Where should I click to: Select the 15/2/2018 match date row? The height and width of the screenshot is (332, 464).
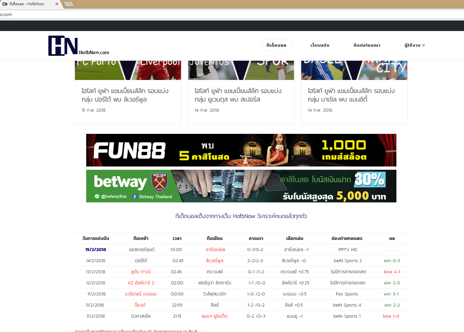coord(96,249)
